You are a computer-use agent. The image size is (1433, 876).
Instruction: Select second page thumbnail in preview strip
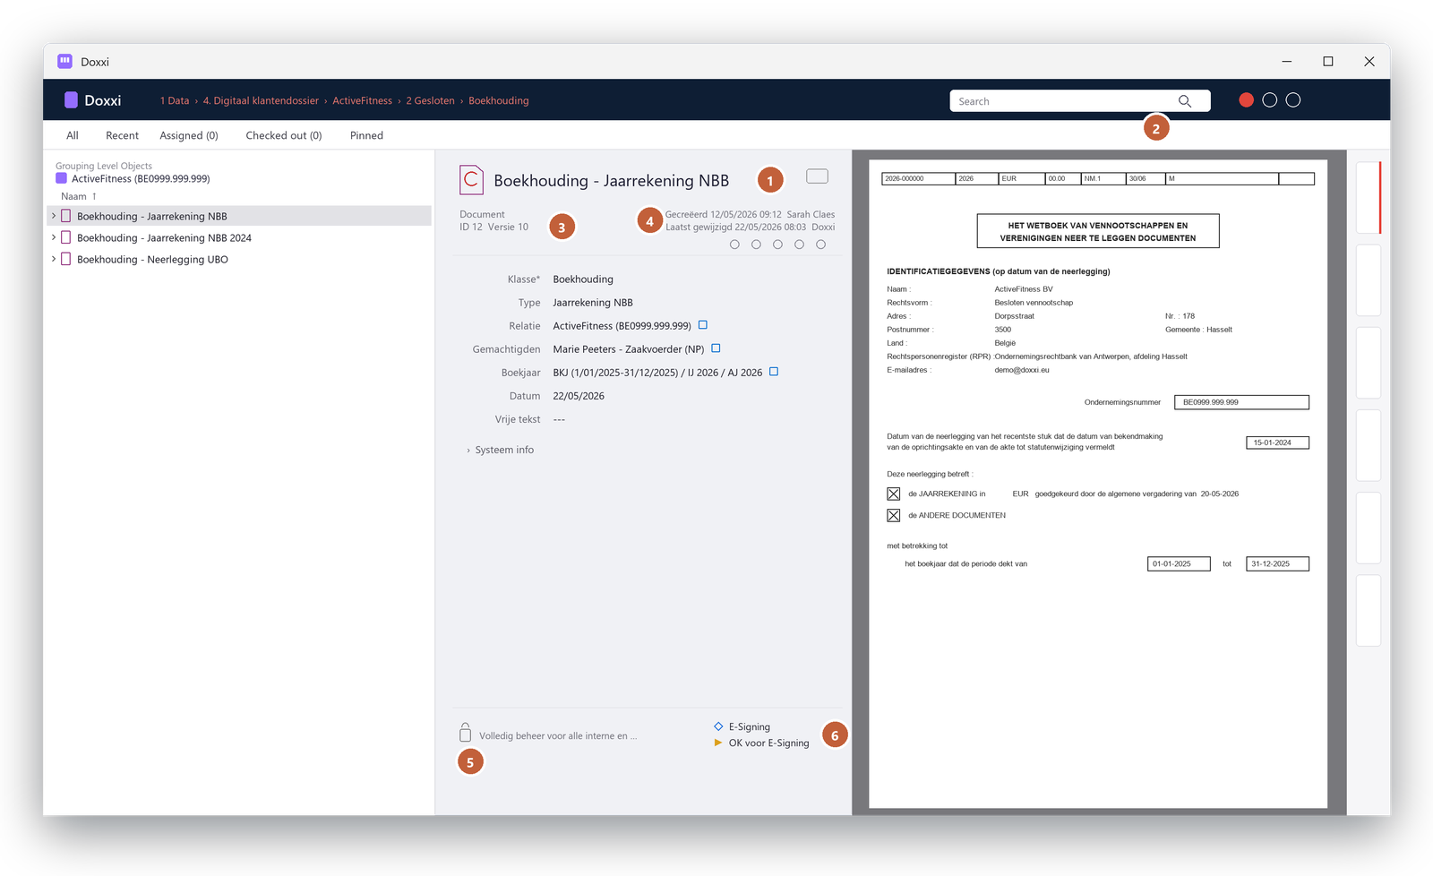[x=1369, y=280]
